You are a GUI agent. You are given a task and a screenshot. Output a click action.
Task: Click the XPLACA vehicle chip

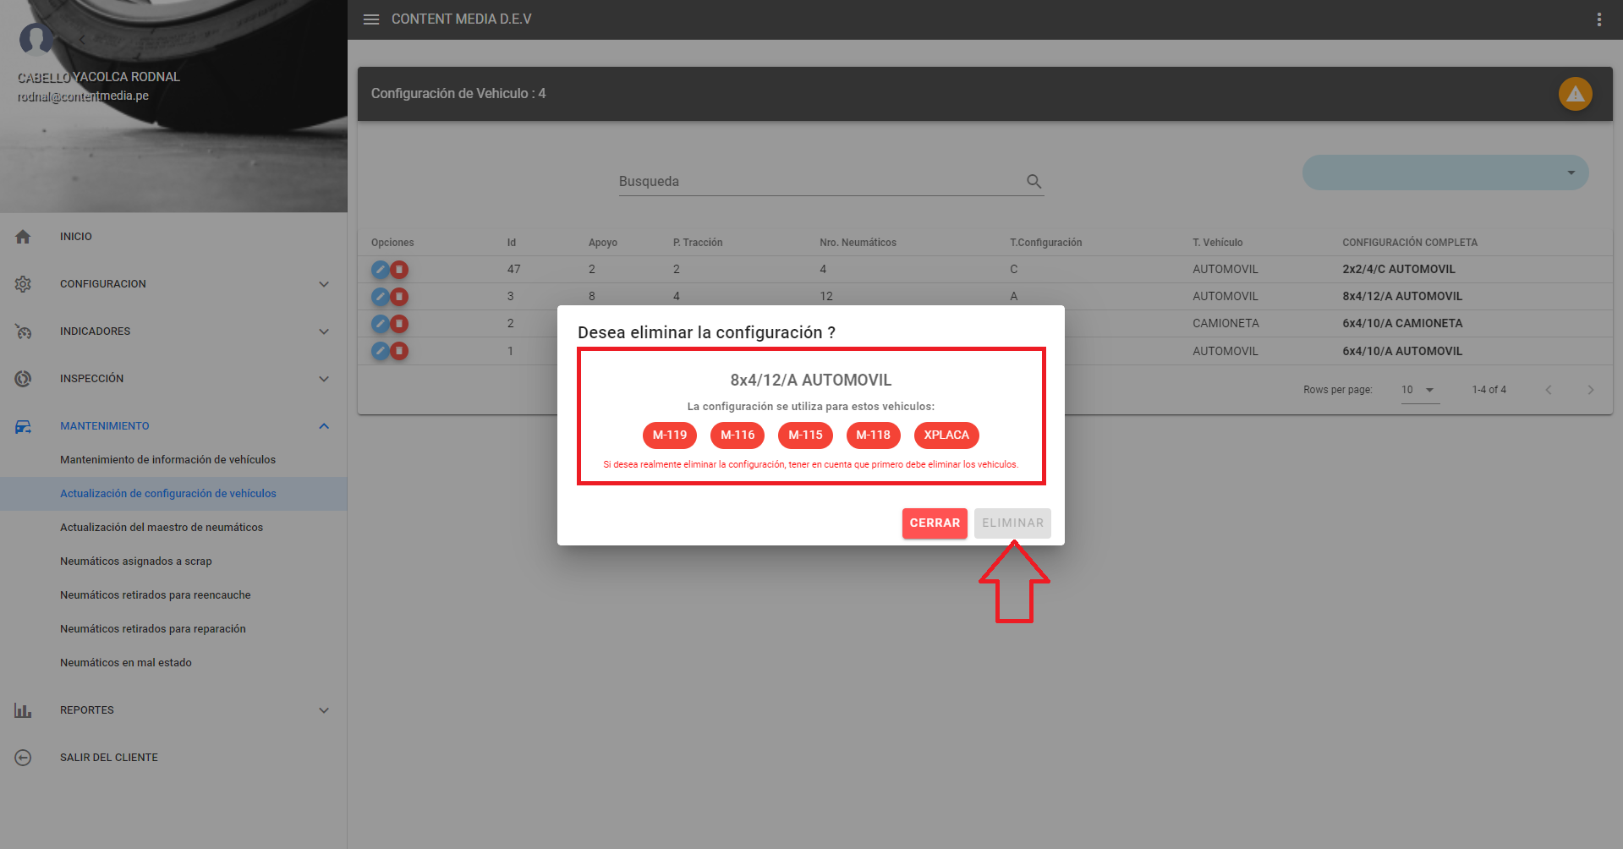coord(946,435)
